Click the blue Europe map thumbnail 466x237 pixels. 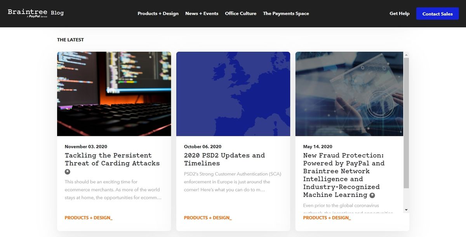[x=233, y=94]
